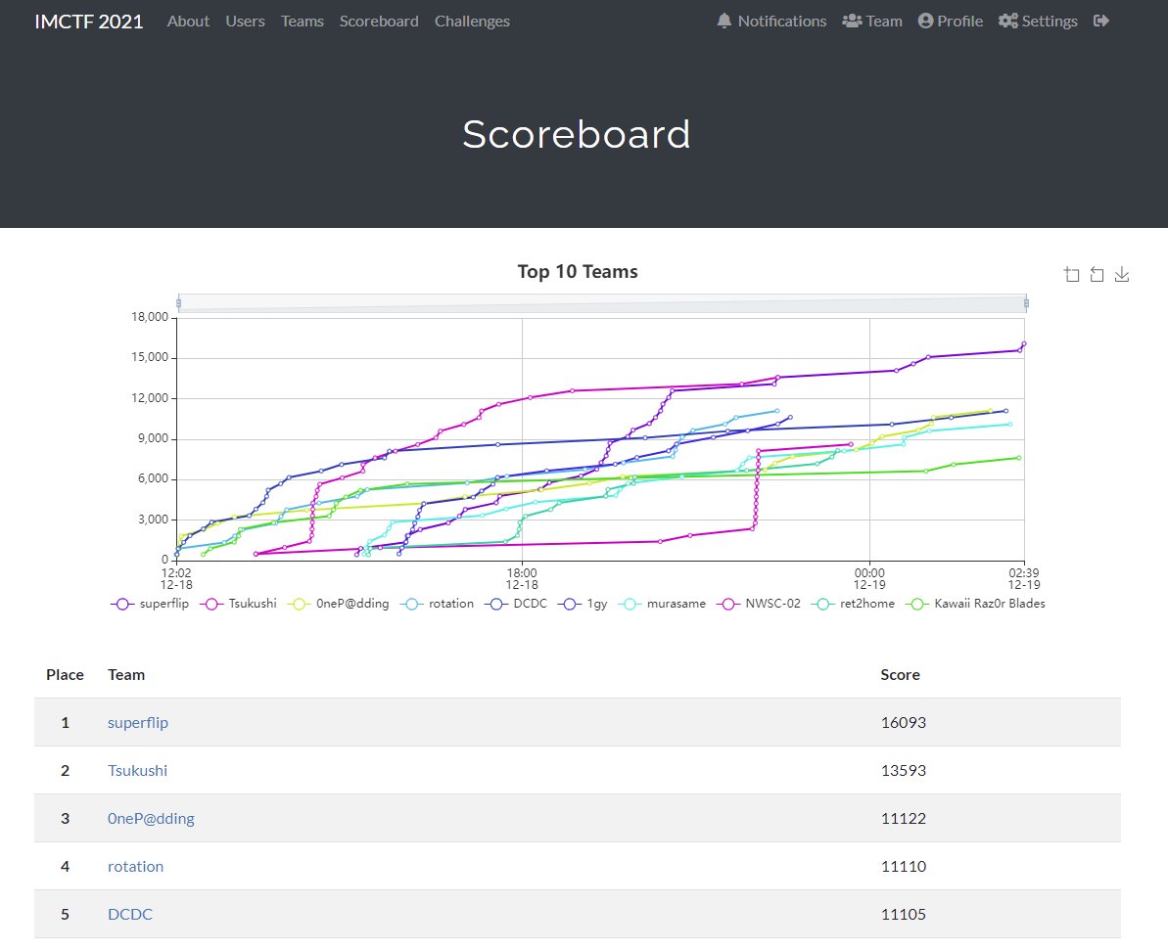This screenshot has width=1168, height=950.
Task: Toggle 0neP@dding series in chart legend
Action: [338, 604]
